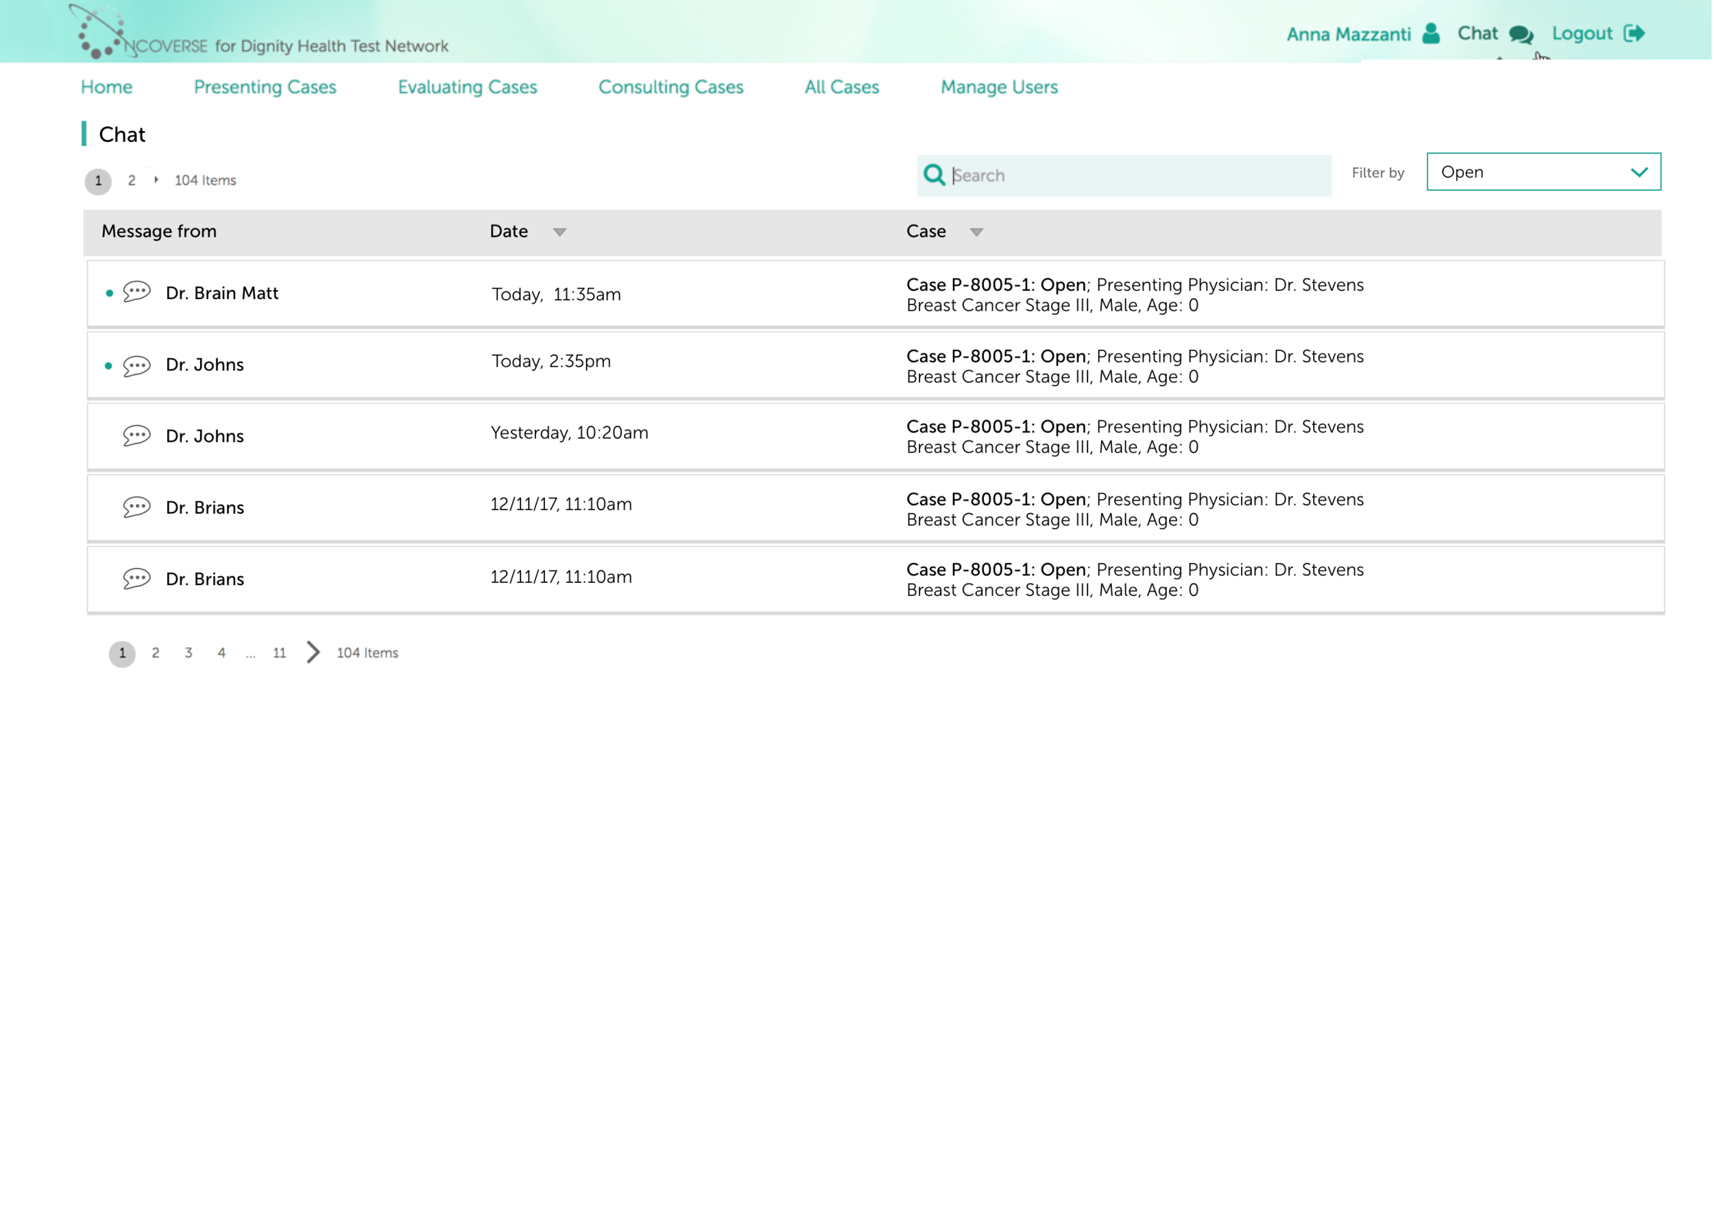Open chat bubble for Dr. Johns yesterday
Screen dimensions: 1714x1218
[x=136, y=435]
